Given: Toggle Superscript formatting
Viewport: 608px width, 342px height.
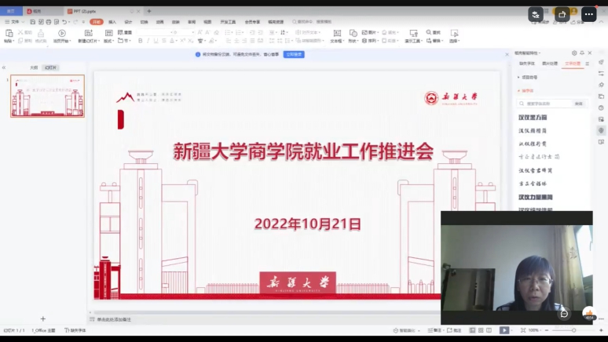Looking at the screenshot, I should 182,41.
